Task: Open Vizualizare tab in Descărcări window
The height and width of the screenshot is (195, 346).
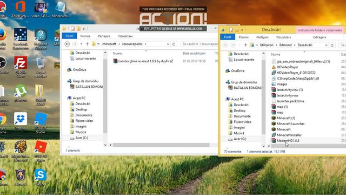Action: coord(283,37)
